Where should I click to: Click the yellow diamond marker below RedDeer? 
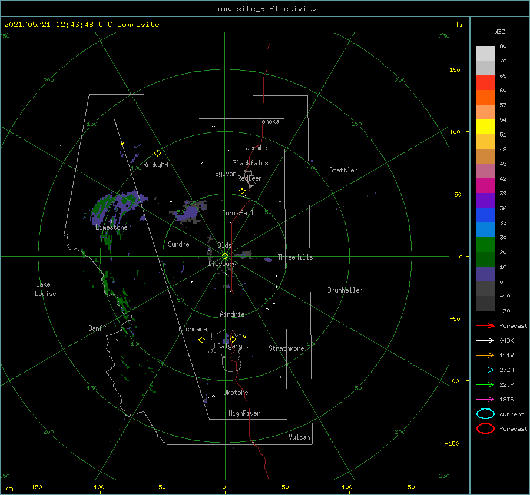[243, 191]
